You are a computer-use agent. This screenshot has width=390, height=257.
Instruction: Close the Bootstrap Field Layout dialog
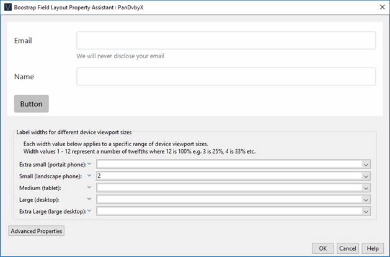381,7
